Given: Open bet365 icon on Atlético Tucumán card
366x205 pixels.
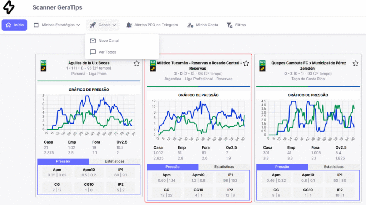Looking at the screenshot, I should 153,66.
